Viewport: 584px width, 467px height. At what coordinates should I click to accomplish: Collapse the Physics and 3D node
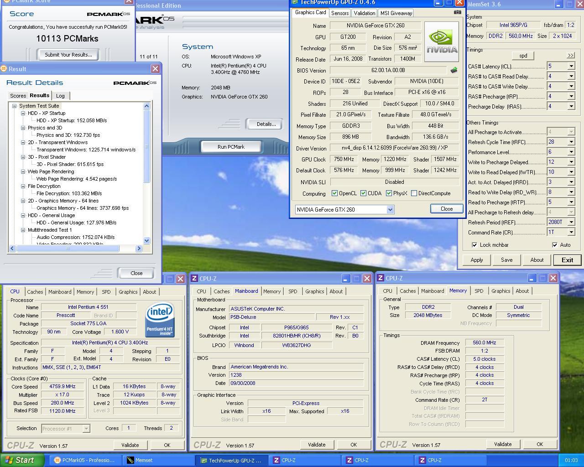23,128
